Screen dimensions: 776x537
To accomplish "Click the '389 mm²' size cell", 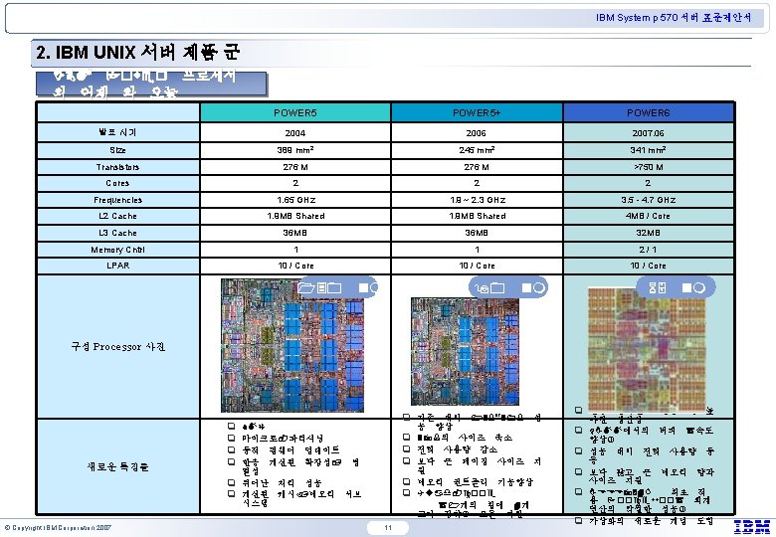I will coord(294,150).
